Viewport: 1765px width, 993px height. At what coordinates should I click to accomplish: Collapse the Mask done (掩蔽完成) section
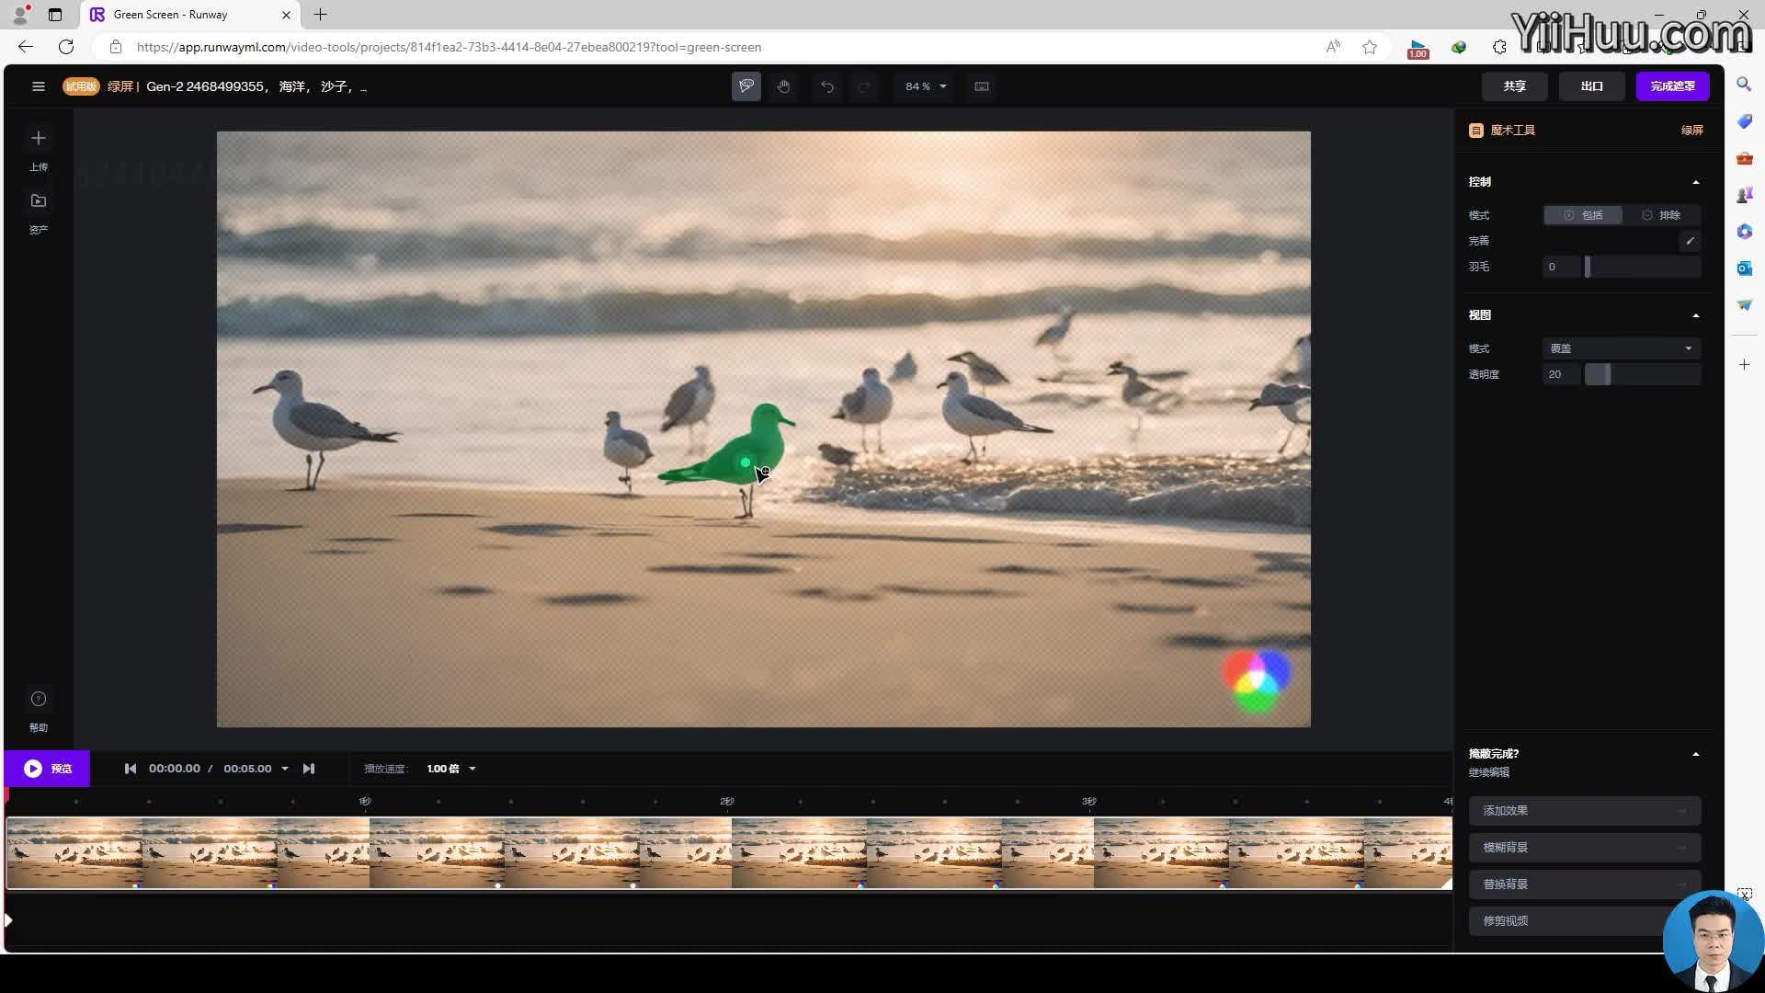pyautogui.click(x=1696, y=754)
